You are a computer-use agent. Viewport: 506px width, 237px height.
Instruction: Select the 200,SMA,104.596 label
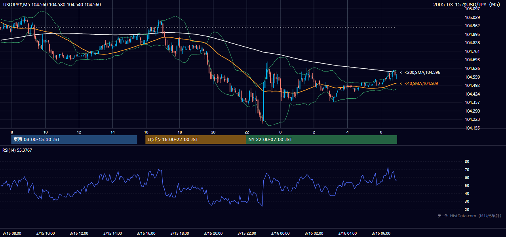click(420, 73)
